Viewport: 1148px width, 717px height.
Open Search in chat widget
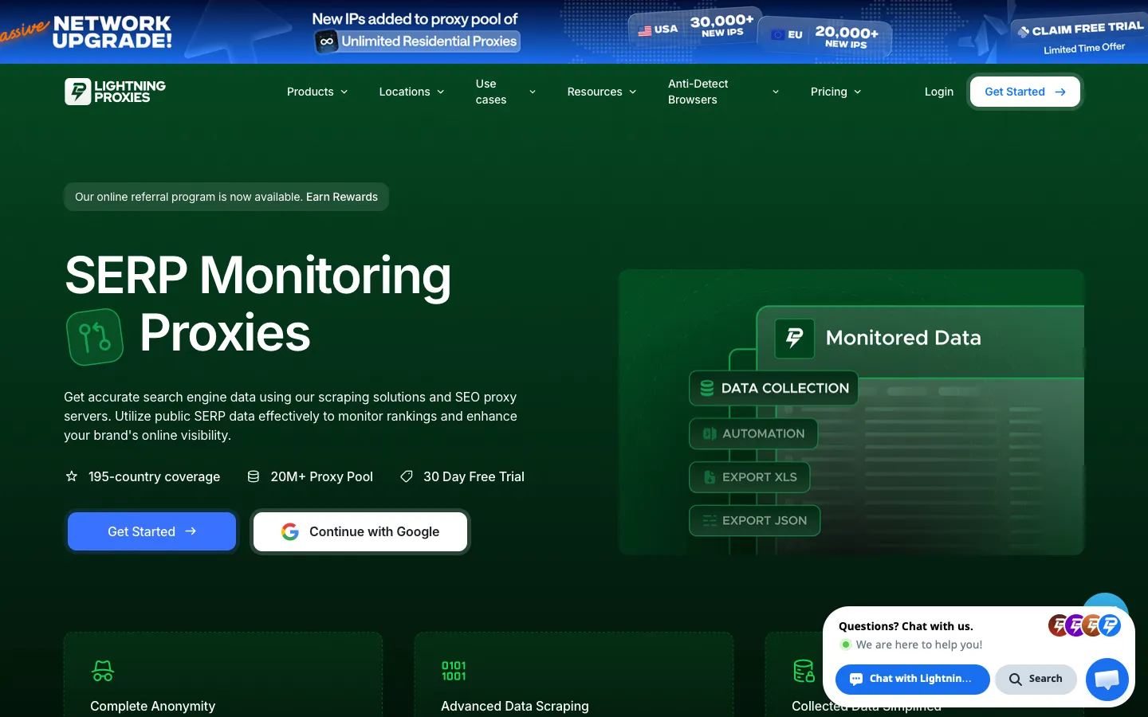[1036, 679]
